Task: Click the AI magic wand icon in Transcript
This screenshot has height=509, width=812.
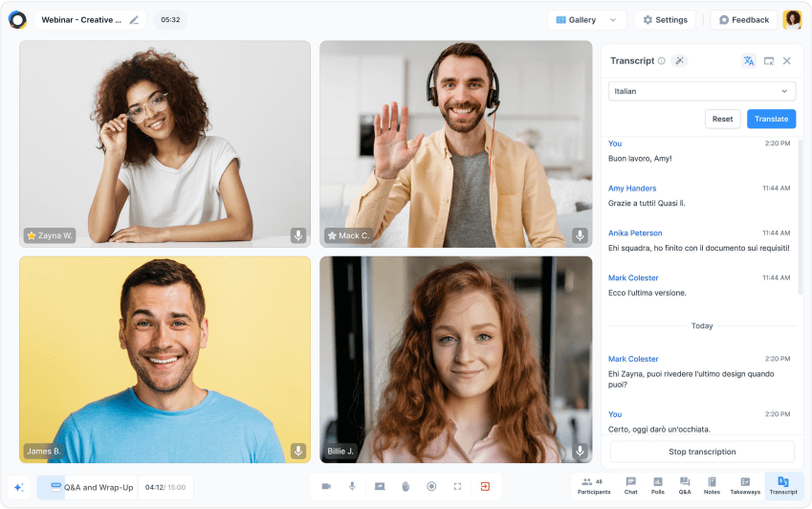Action: click(679, 60)
